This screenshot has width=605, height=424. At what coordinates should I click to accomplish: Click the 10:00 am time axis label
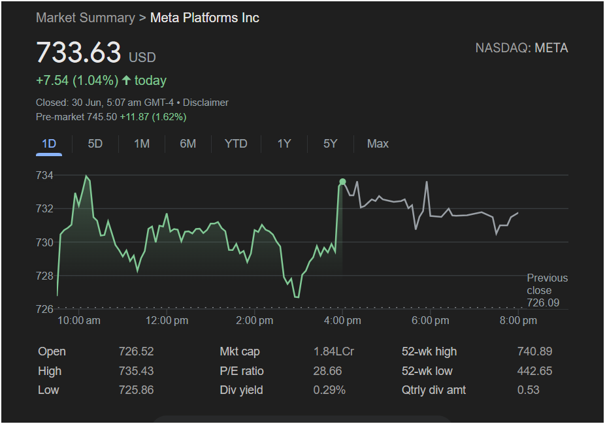[78, 321]
